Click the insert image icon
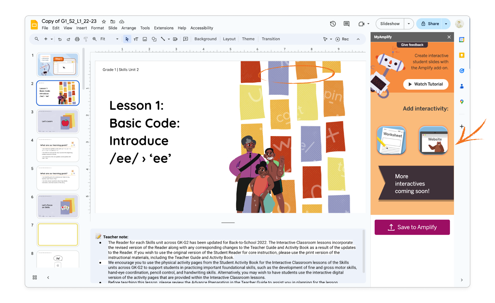Viewport: 495px width, 303px height. coord(145,39)
